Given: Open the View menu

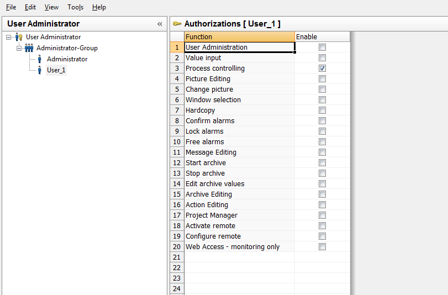Looking at the screenshot, I should pyautogui.click(x=51, y=7).
